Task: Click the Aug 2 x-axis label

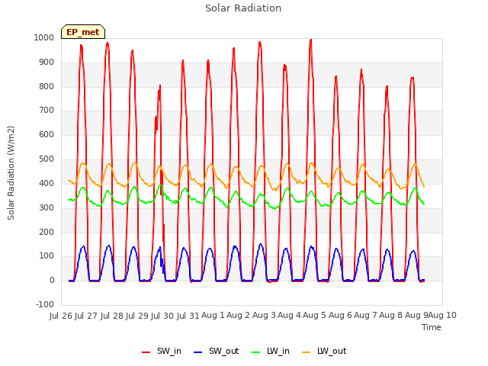Action: (x=239, y=316)
